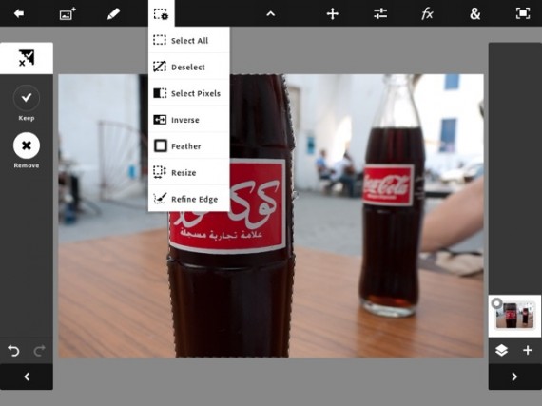
Task: Close the selection options menu icon
Action: tap(161, 14)
